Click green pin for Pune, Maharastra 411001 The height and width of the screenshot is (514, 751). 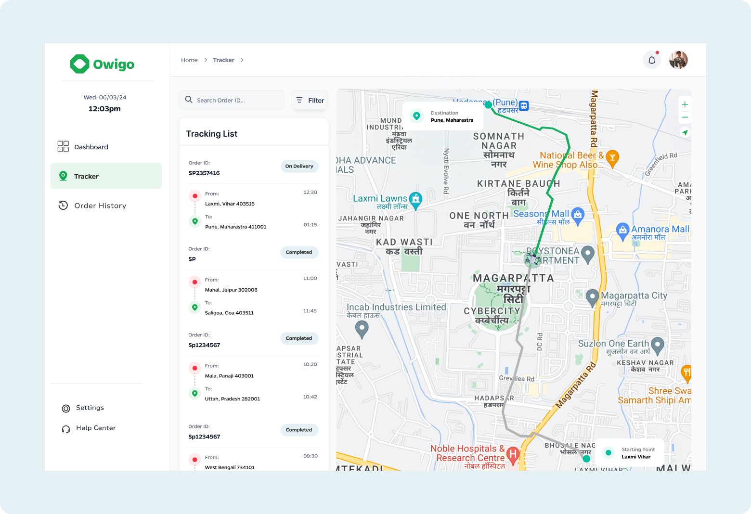click(195, 221)
